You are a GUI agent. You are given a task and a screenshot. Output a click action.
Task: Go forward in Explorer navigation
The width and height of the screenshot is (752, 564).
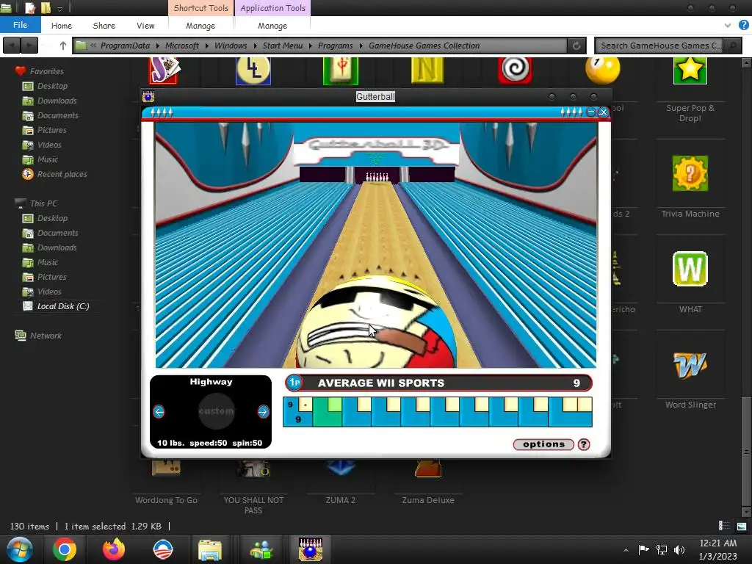(29, 46)
